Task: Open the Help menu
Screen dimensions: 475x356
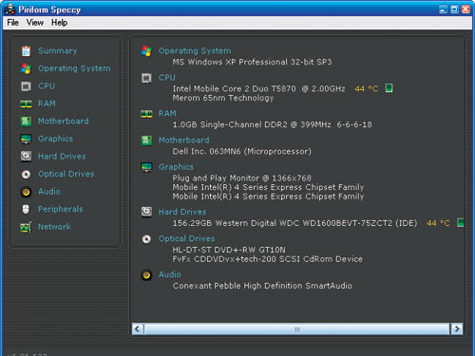Action: tap(60, 23)
